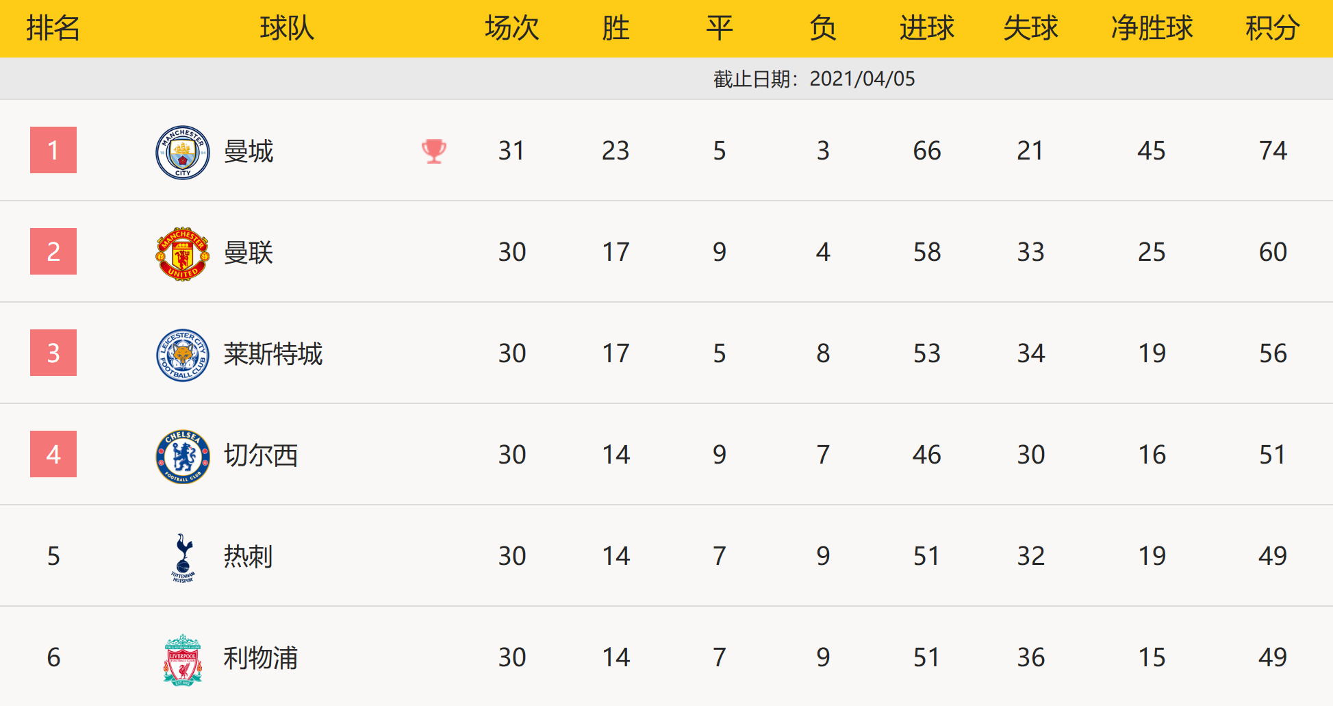Open the 曼联 team name link

pyautogui.click(x=249, y=253)
